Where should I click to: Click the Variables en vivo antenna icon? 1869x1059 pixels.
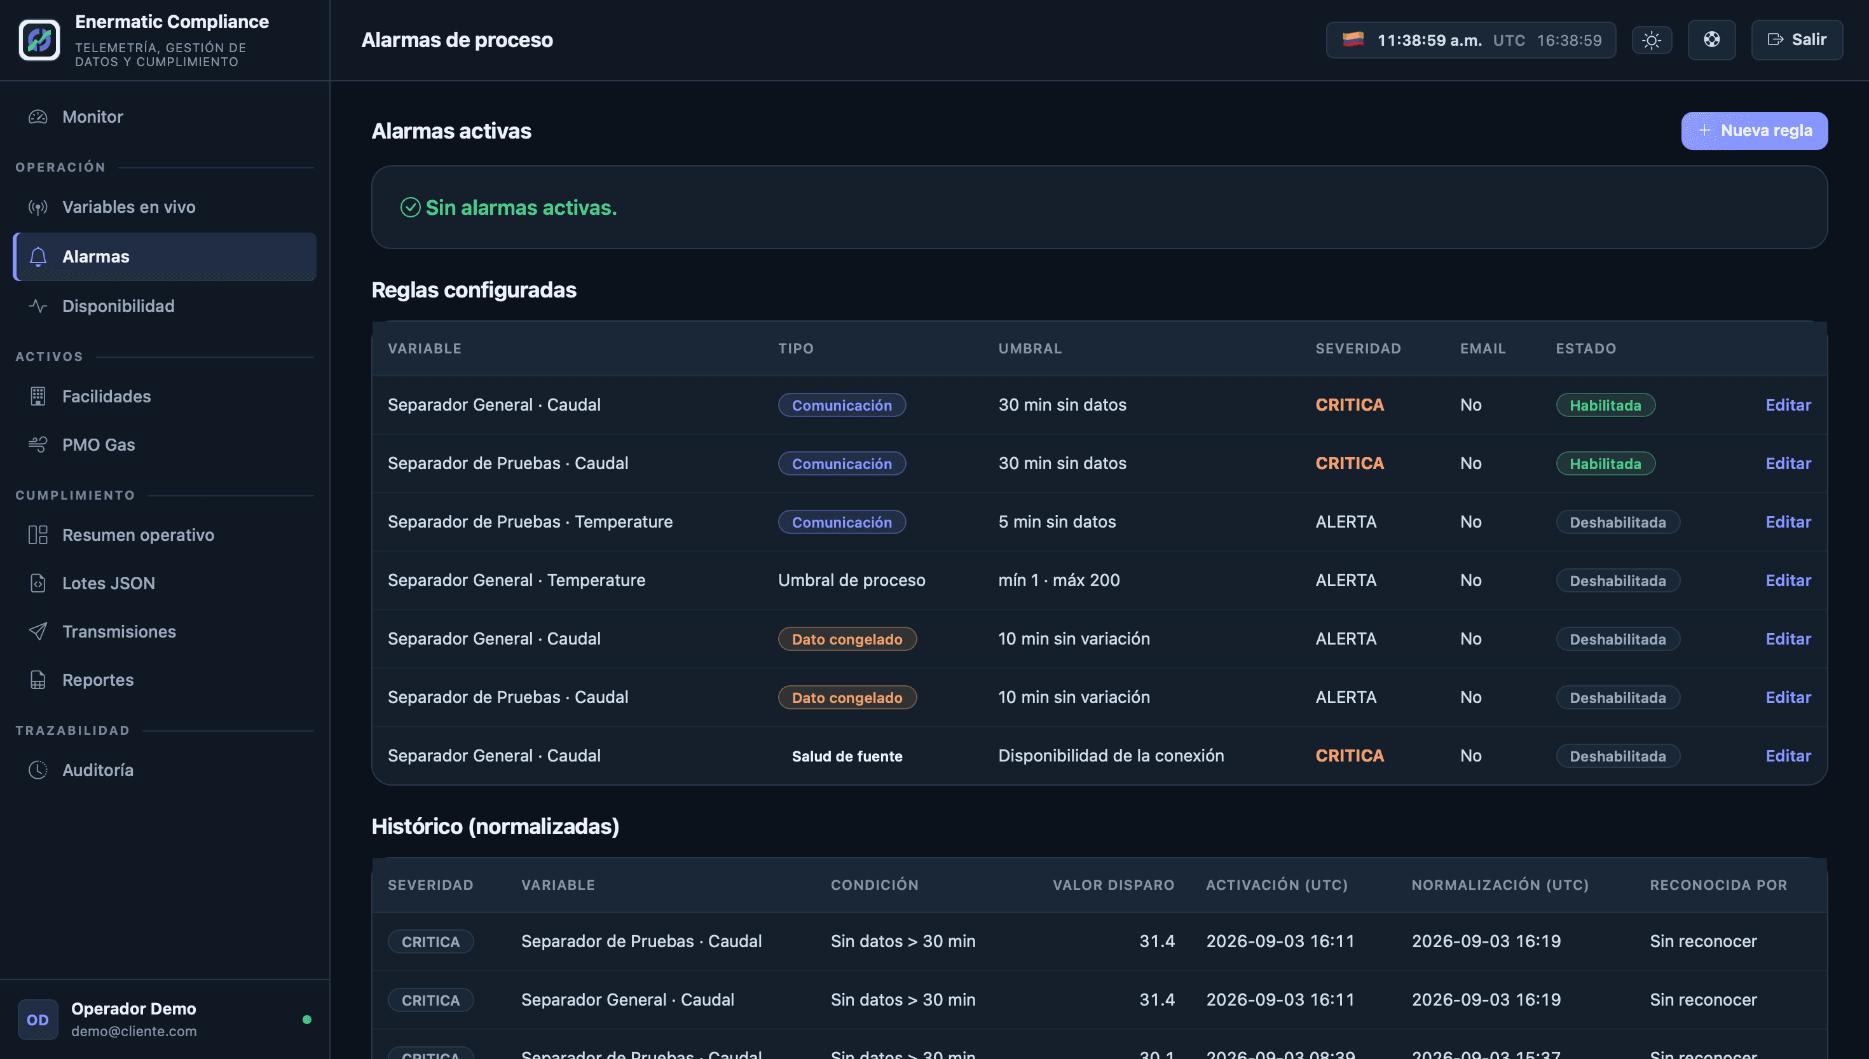point(38,207)
